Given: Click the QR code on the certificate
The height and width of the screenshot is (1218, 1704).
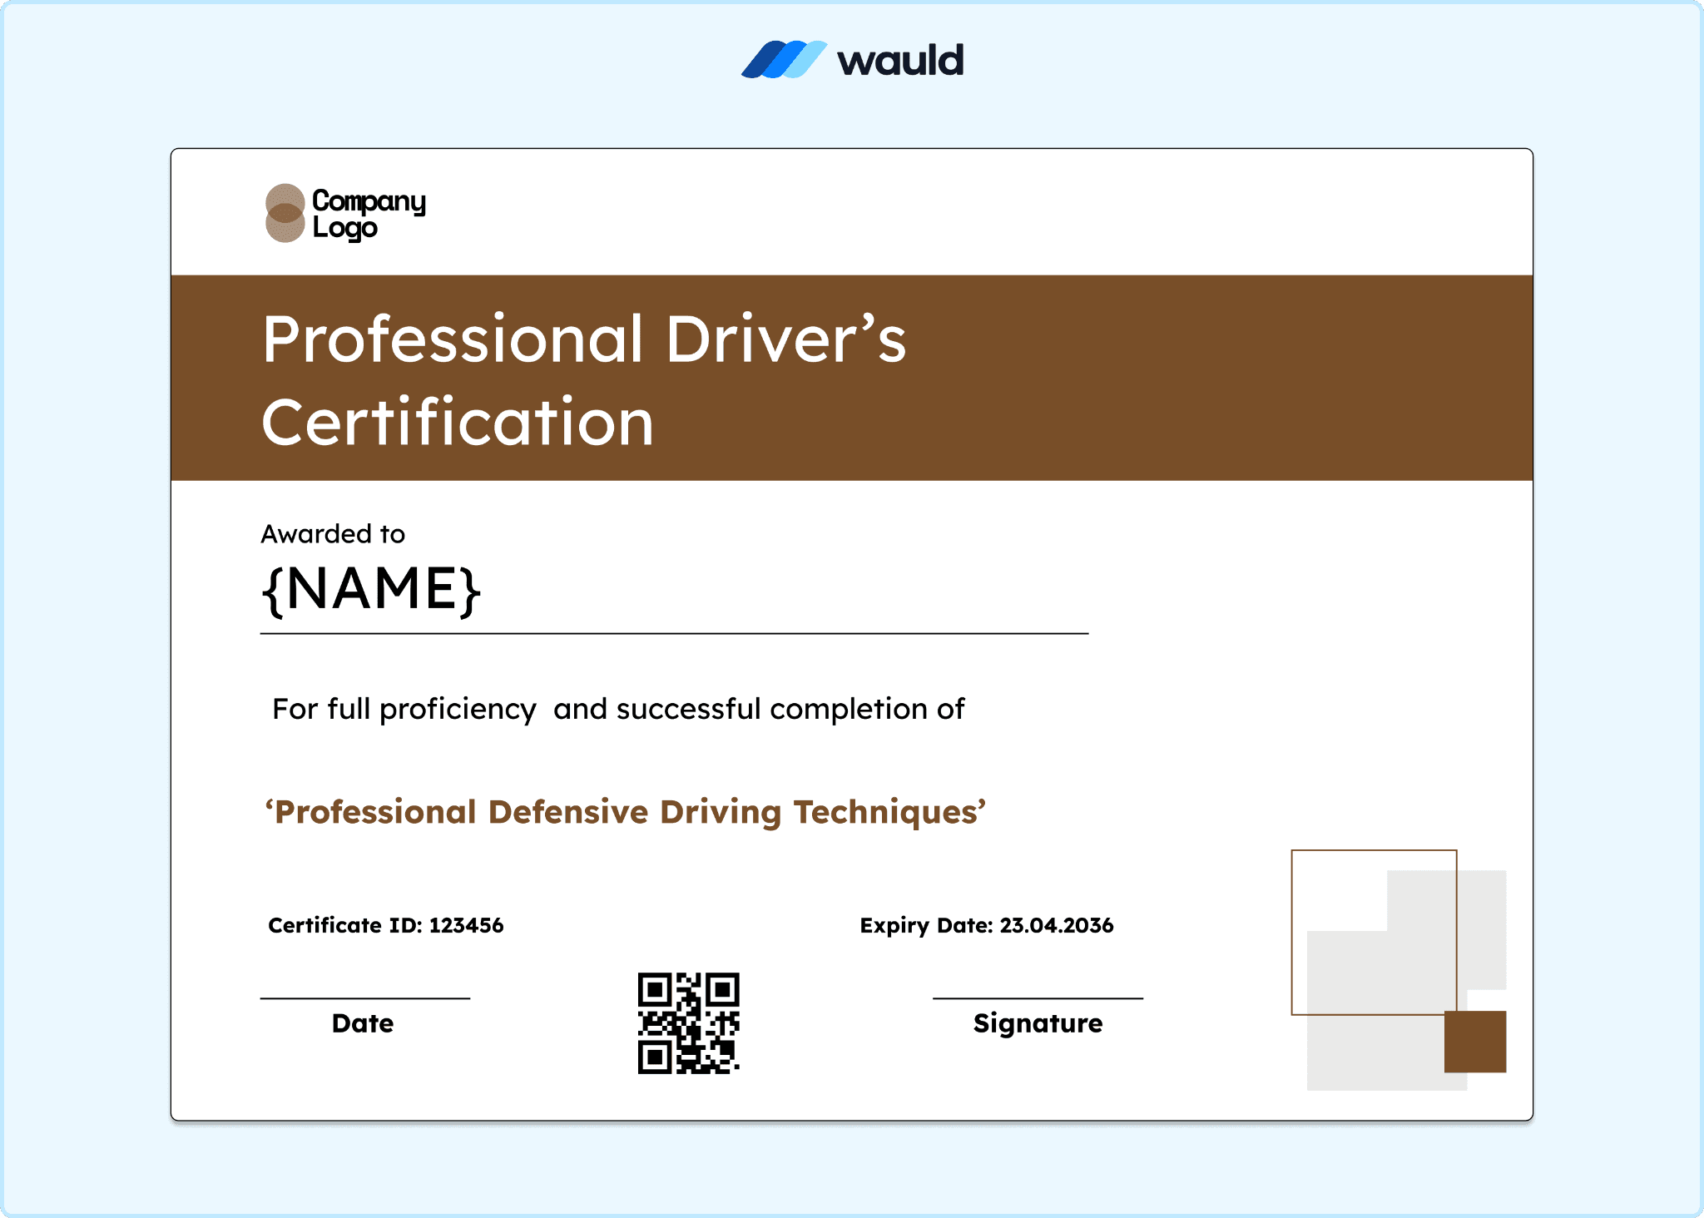Looking at the screenshot, I should 689,1023.
